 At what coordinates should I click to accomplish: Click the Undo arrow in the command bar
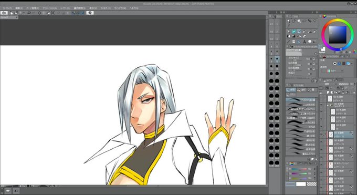pos(29,13)
